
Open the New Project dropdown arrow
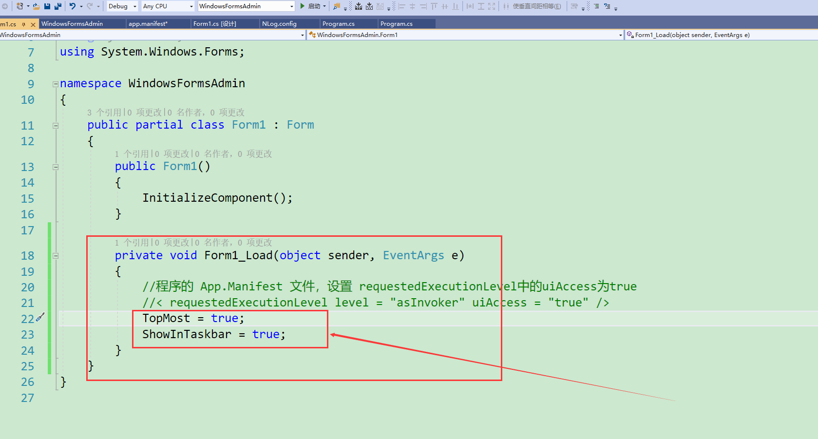[28, 6]
